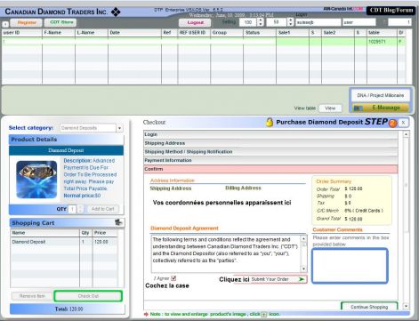Expand the Shipping Method / Shipping Notification section

(x=270, y=152)
